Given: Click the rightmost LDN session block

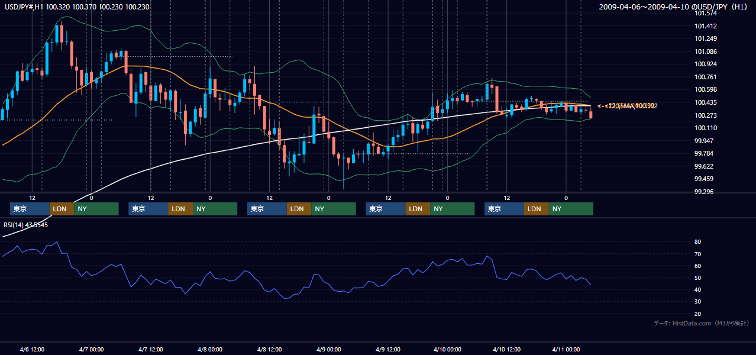Looking at the screenshot, I should click(536, 209).
